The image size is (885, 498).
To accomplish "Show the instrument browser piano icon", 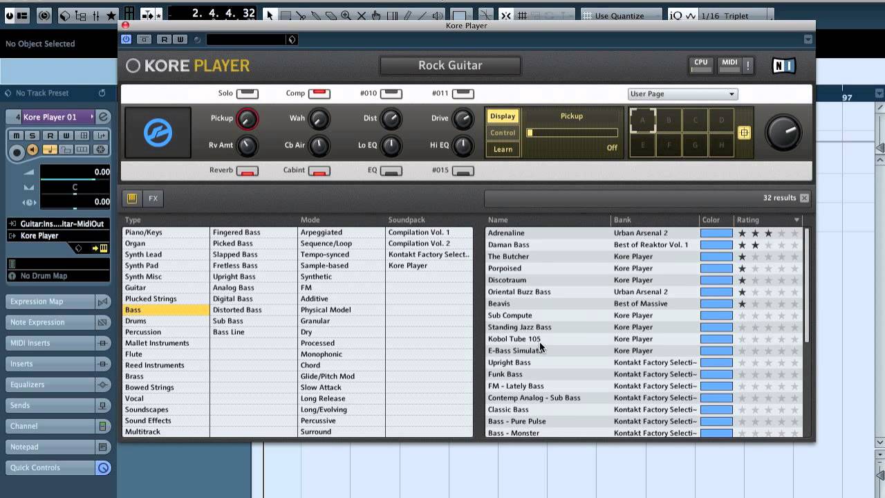I will point(131,199).
